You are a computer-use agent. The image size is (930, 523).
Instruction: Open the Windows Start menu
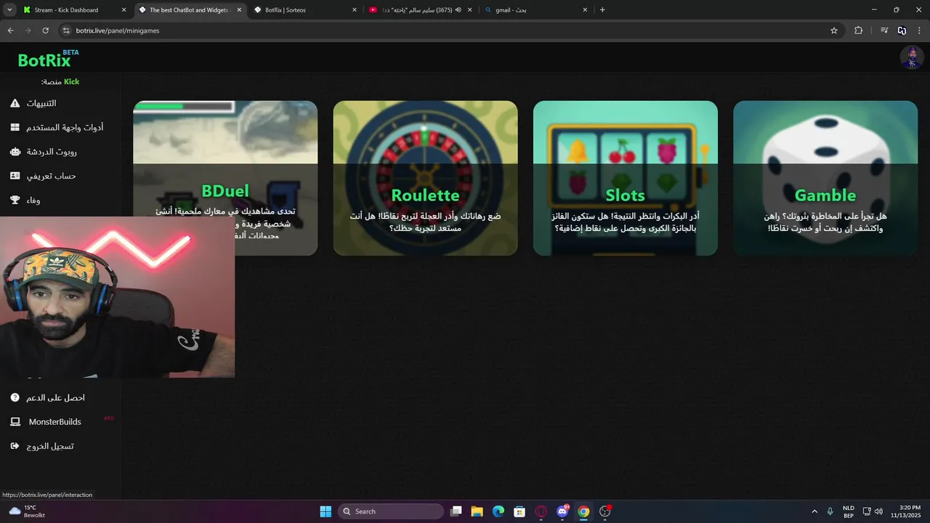325,511
